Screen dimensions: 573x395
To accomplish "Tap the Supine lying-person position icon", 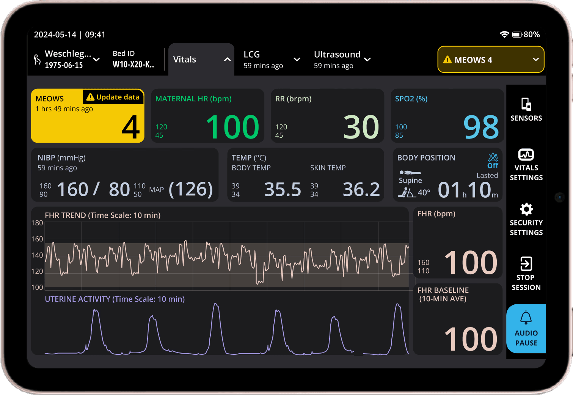I will [410, 173].
